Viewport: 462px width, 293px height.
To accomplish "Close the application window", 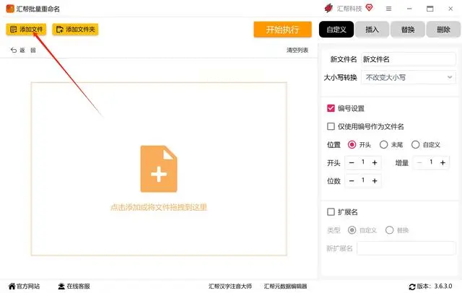I will point(450,9).
